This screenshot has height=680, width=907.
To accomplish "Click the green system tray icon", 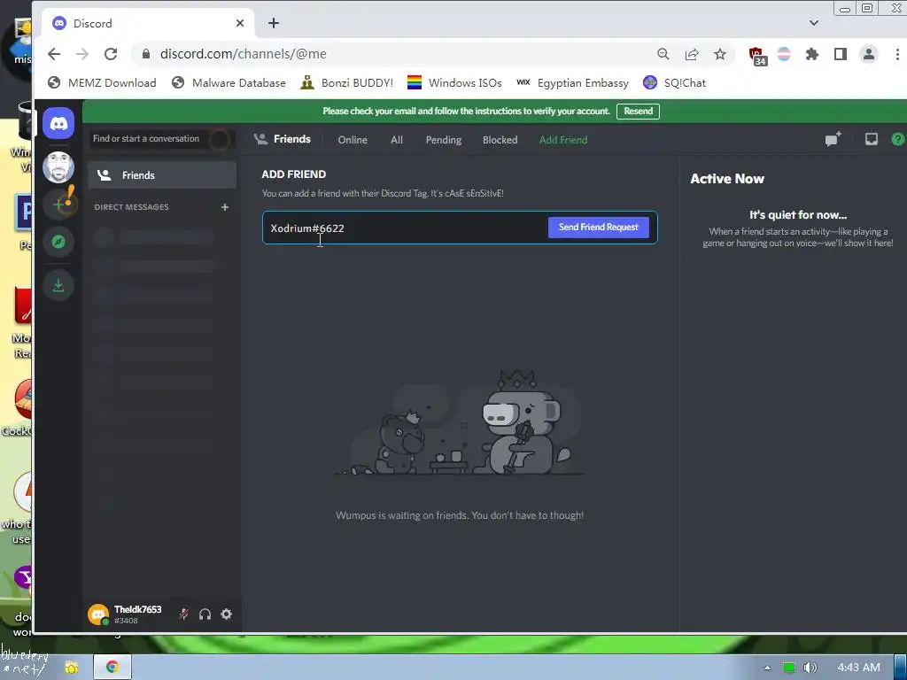I will tap(789, 668).
